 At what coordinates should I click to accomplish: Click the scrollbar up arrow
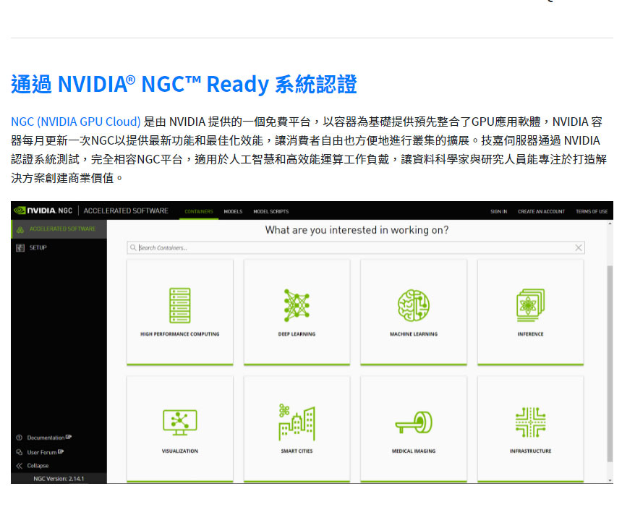coord(610,224)
